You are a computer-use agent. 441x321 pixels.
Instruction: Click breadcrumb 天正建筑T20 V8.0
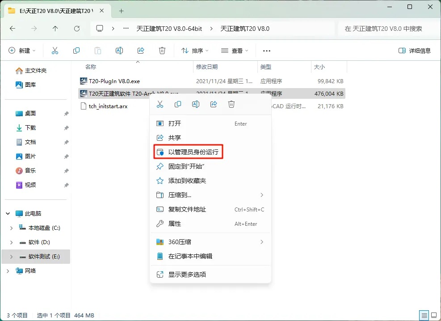pyautogui.click(x=245, y=29)
